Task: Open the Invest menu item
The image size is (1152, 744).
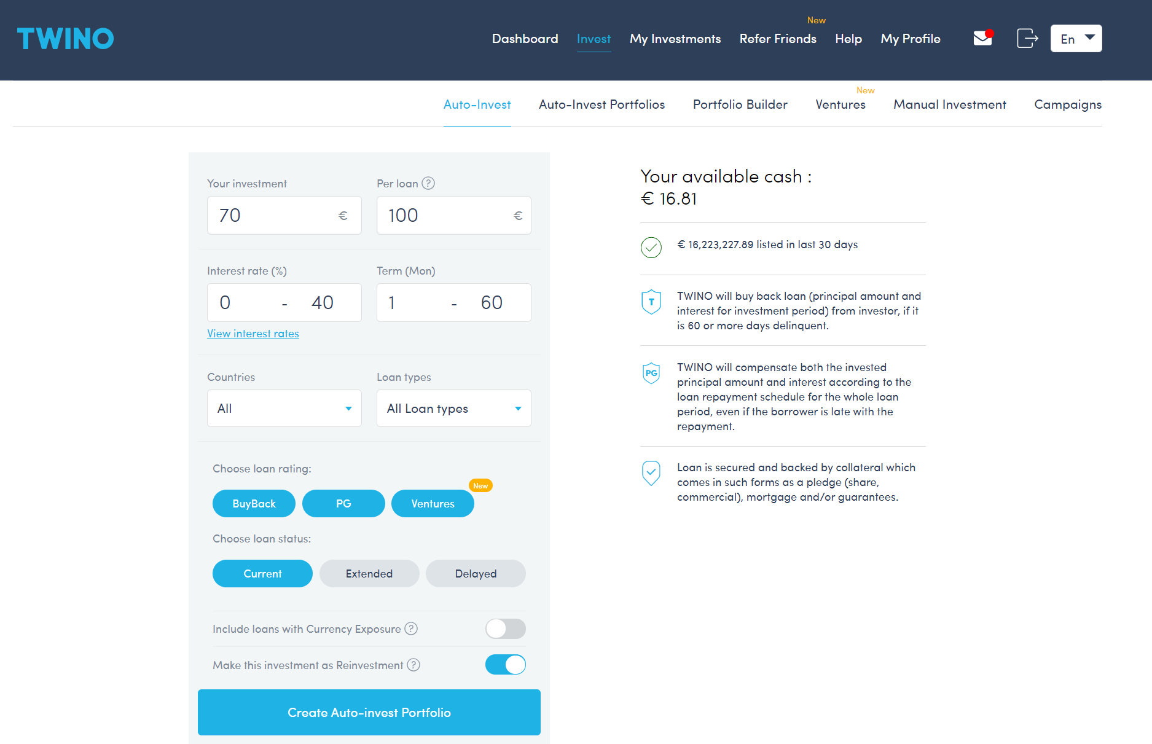Action: pos(594,39)
